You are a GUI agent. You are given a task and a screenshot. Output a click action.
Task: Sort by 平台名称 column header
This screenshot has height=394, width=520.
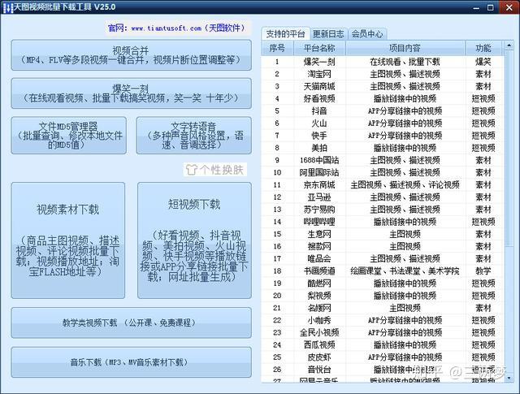(x=319, y=48)
